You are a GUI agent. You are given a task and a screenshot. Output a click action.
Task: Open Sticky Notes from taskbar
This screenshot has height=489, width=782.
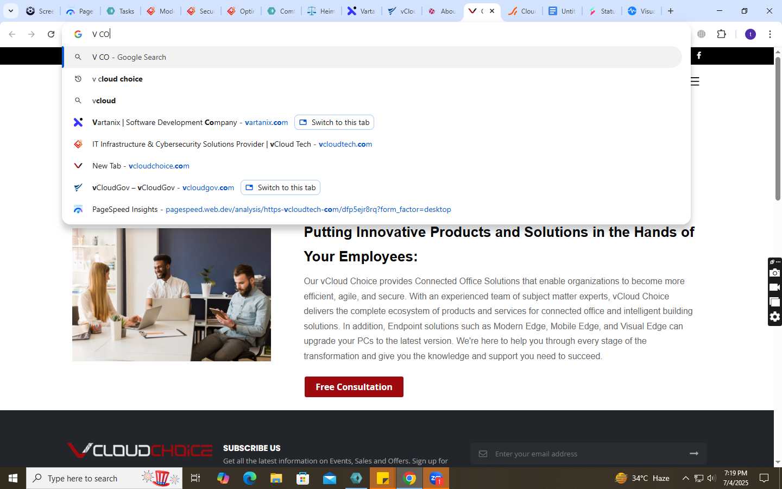coord(383,478)
